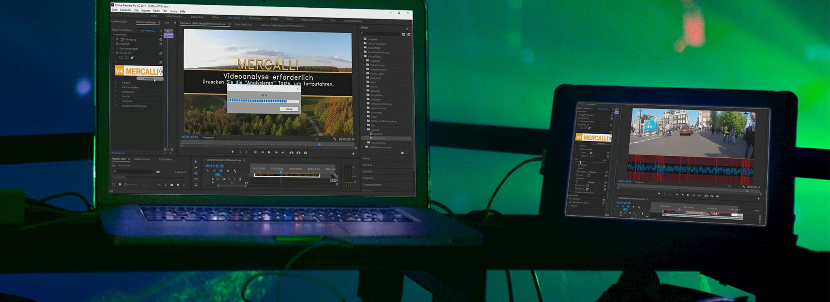Toggle the fx switch for Bewegung on the laptop
This screenshot has width=830, height=302.
click(117, 39)
